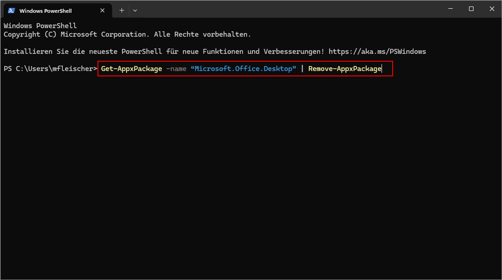Click the -name parameter in the command
The height and width of the screenshot is (280, 502).
[176, 68]
